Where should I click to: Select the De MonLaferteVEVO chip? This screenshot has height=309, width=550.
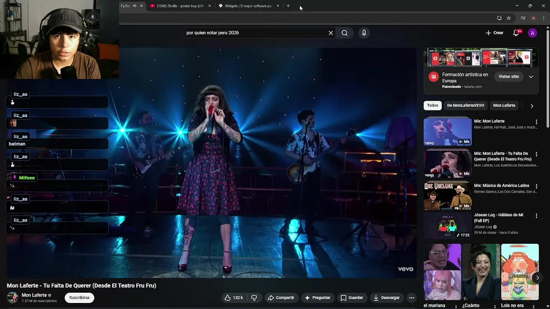click(465, 106)
